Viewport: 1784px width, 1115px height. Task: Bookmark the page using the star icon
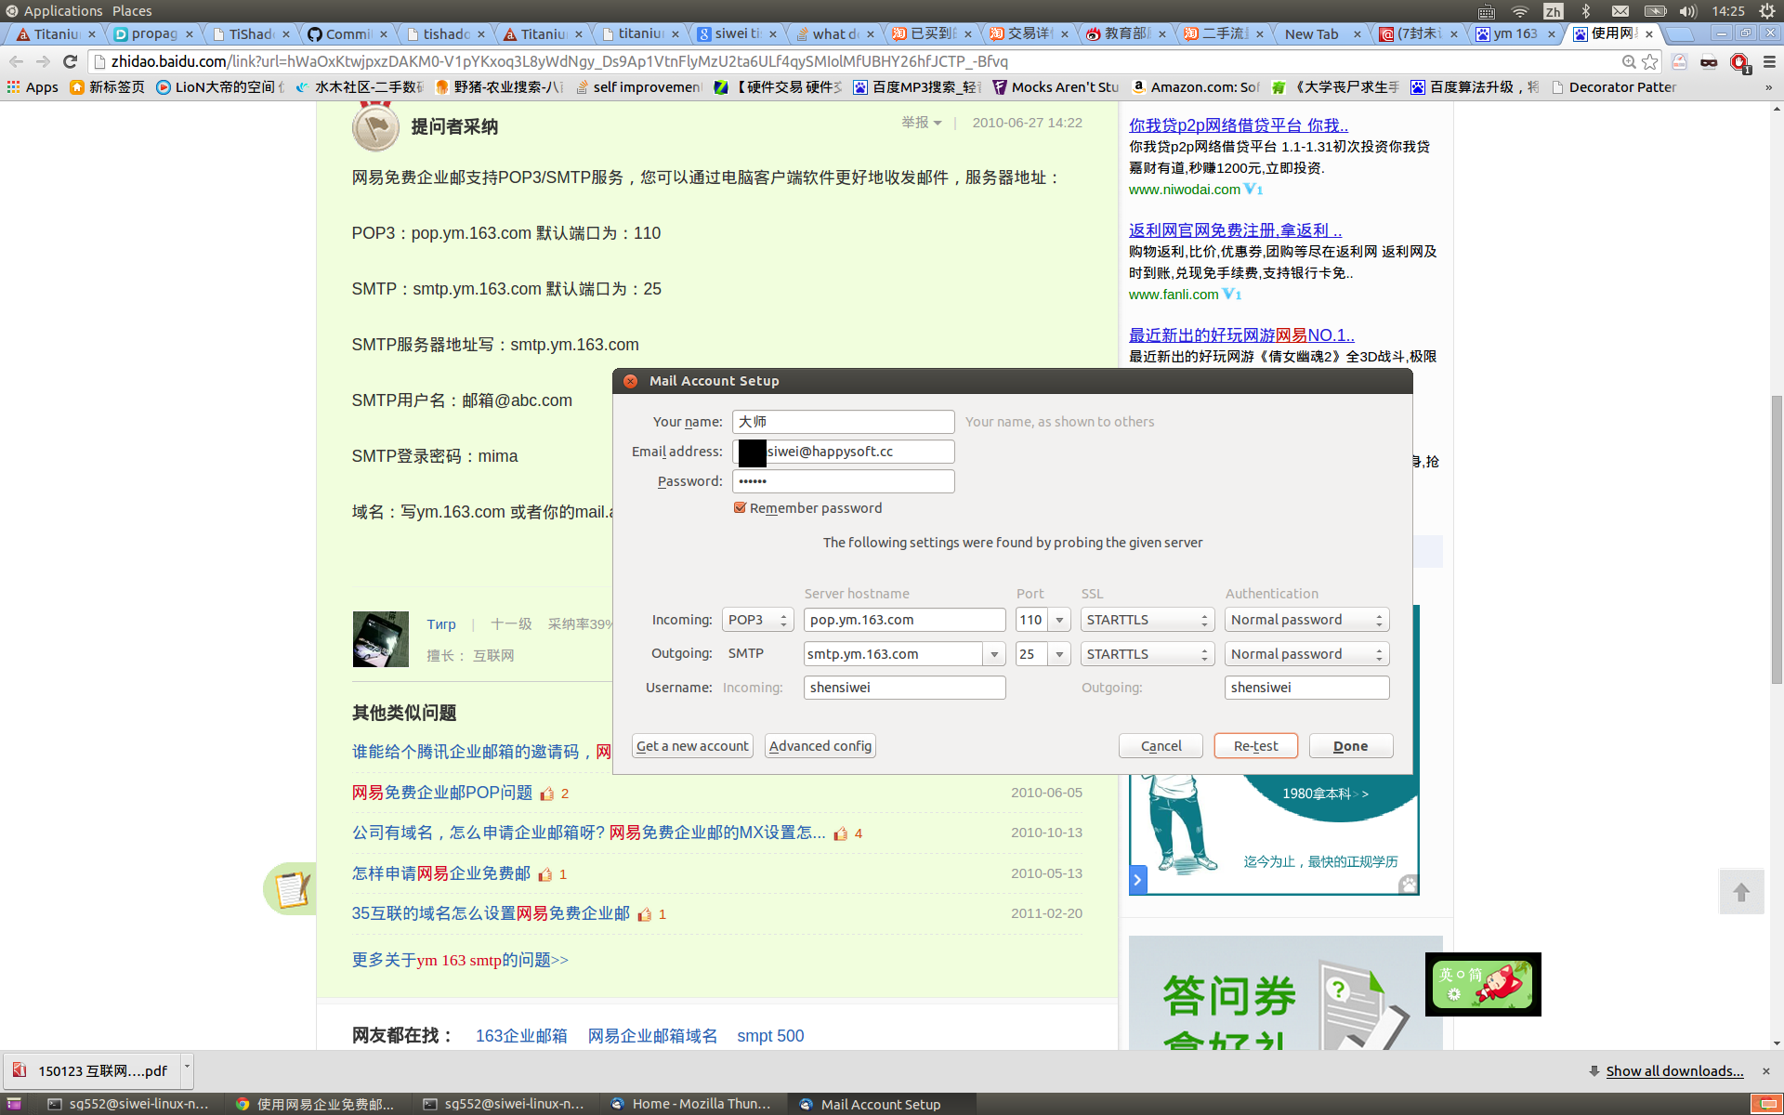pos(1650,61)
